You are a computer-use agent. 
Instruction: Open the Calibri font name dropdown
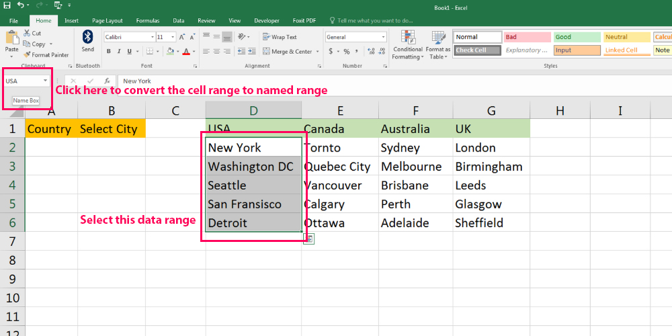151,37
